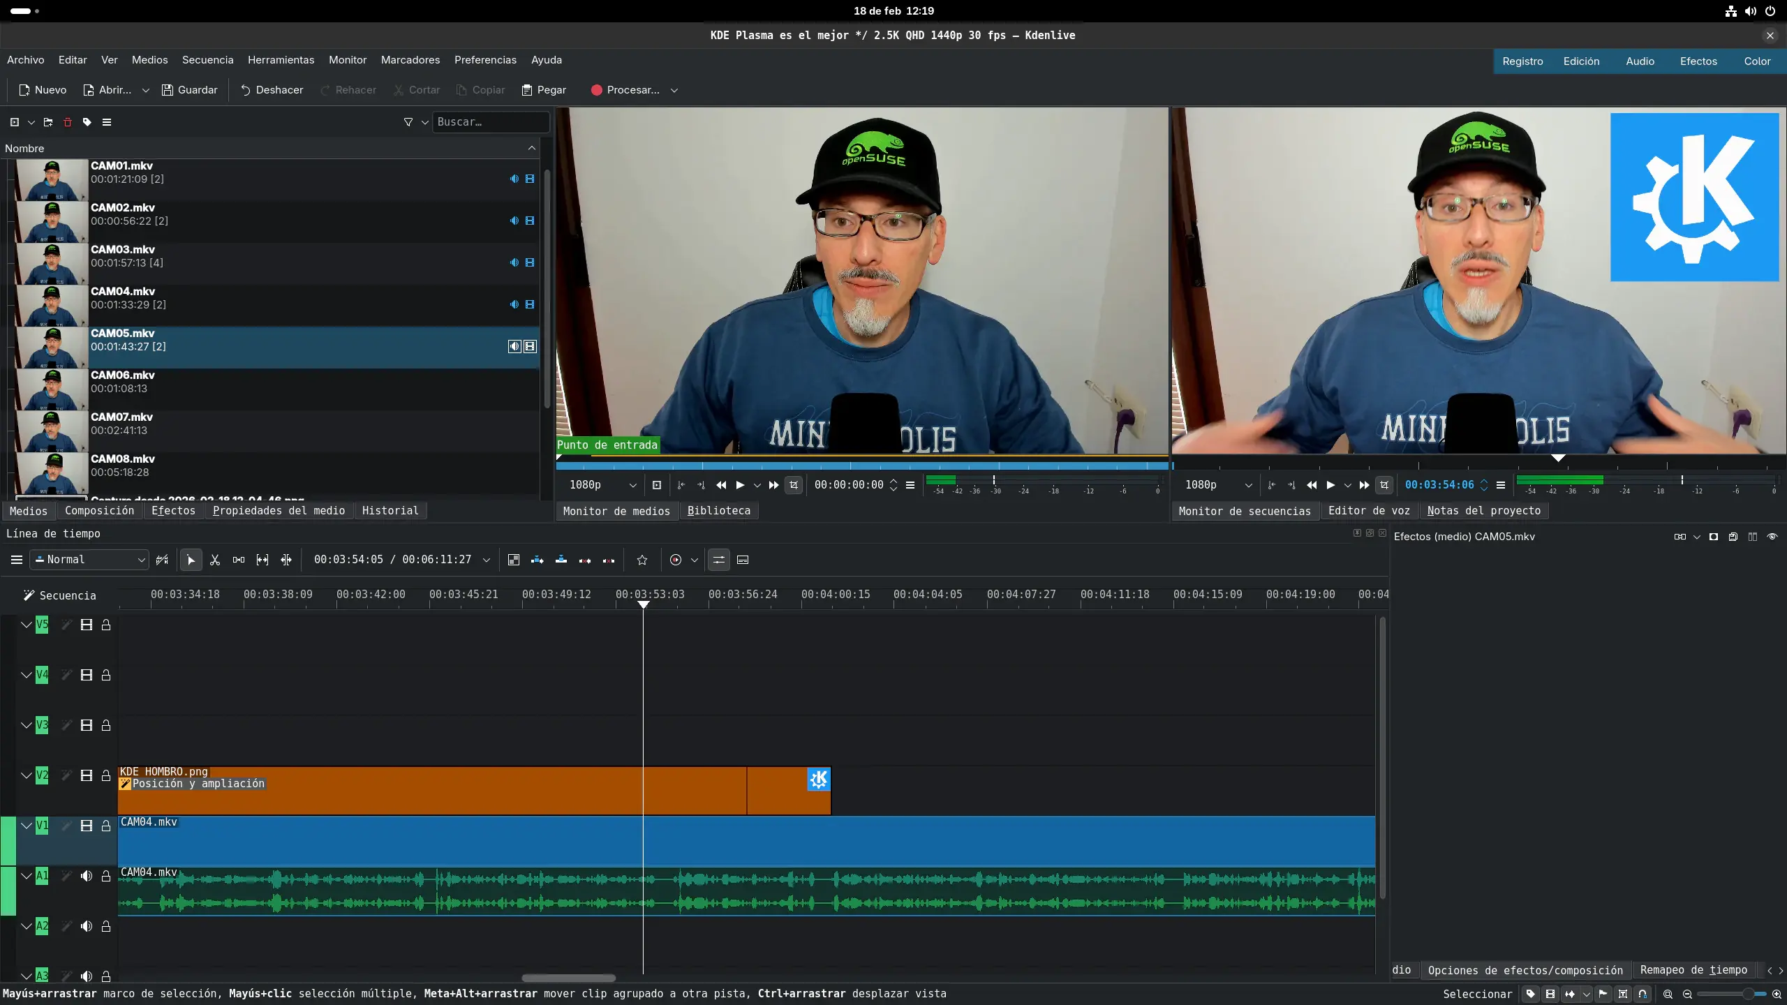
Task: Click the Guardar button
Action: tap(190, 90)
